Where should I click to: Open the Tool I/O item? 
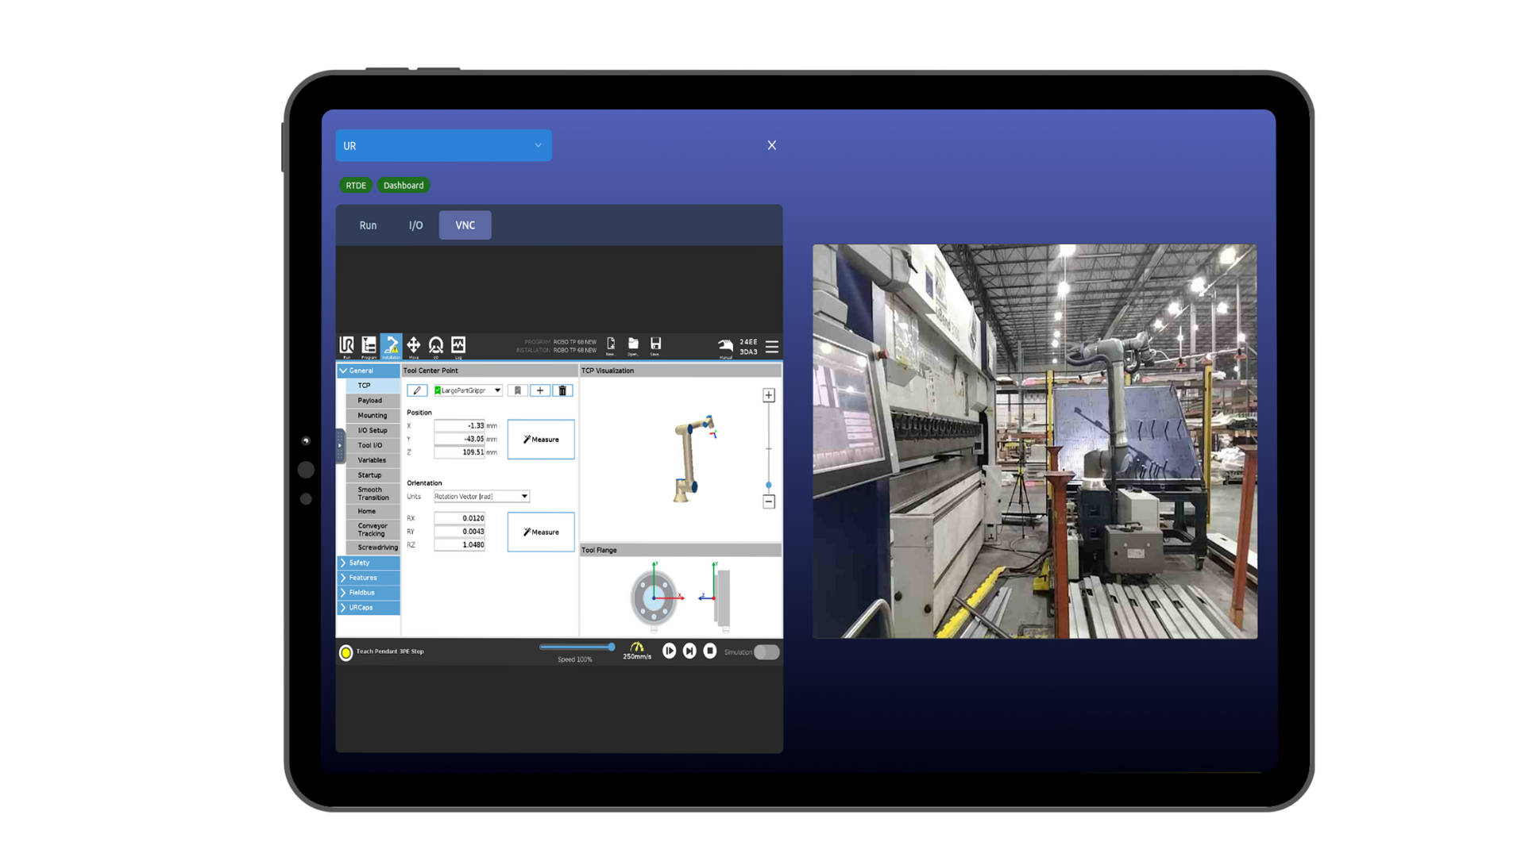[373, 445]
